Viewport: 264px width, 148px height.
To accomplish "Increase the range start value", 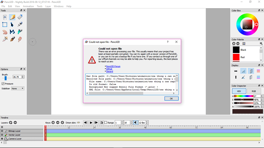I will (x=122, y=122).
